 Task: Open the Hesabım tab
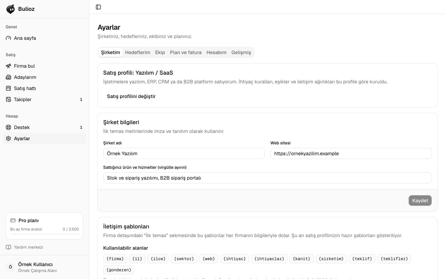click(216, 52)
